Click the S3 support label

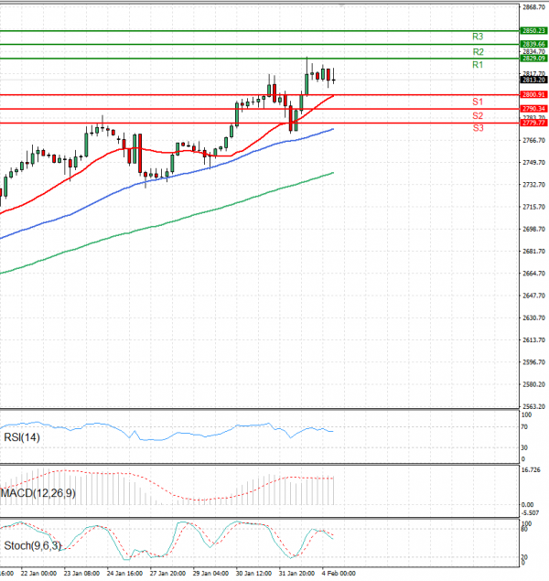point(478,128)
